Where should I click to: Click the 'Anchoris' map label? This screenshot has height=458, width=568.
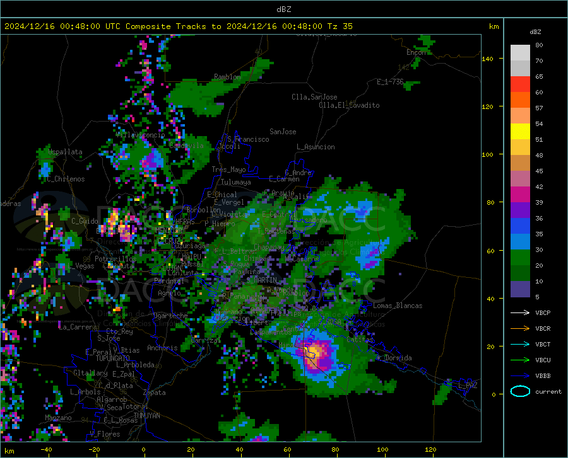pyautogui.click(x=162, y=348)
